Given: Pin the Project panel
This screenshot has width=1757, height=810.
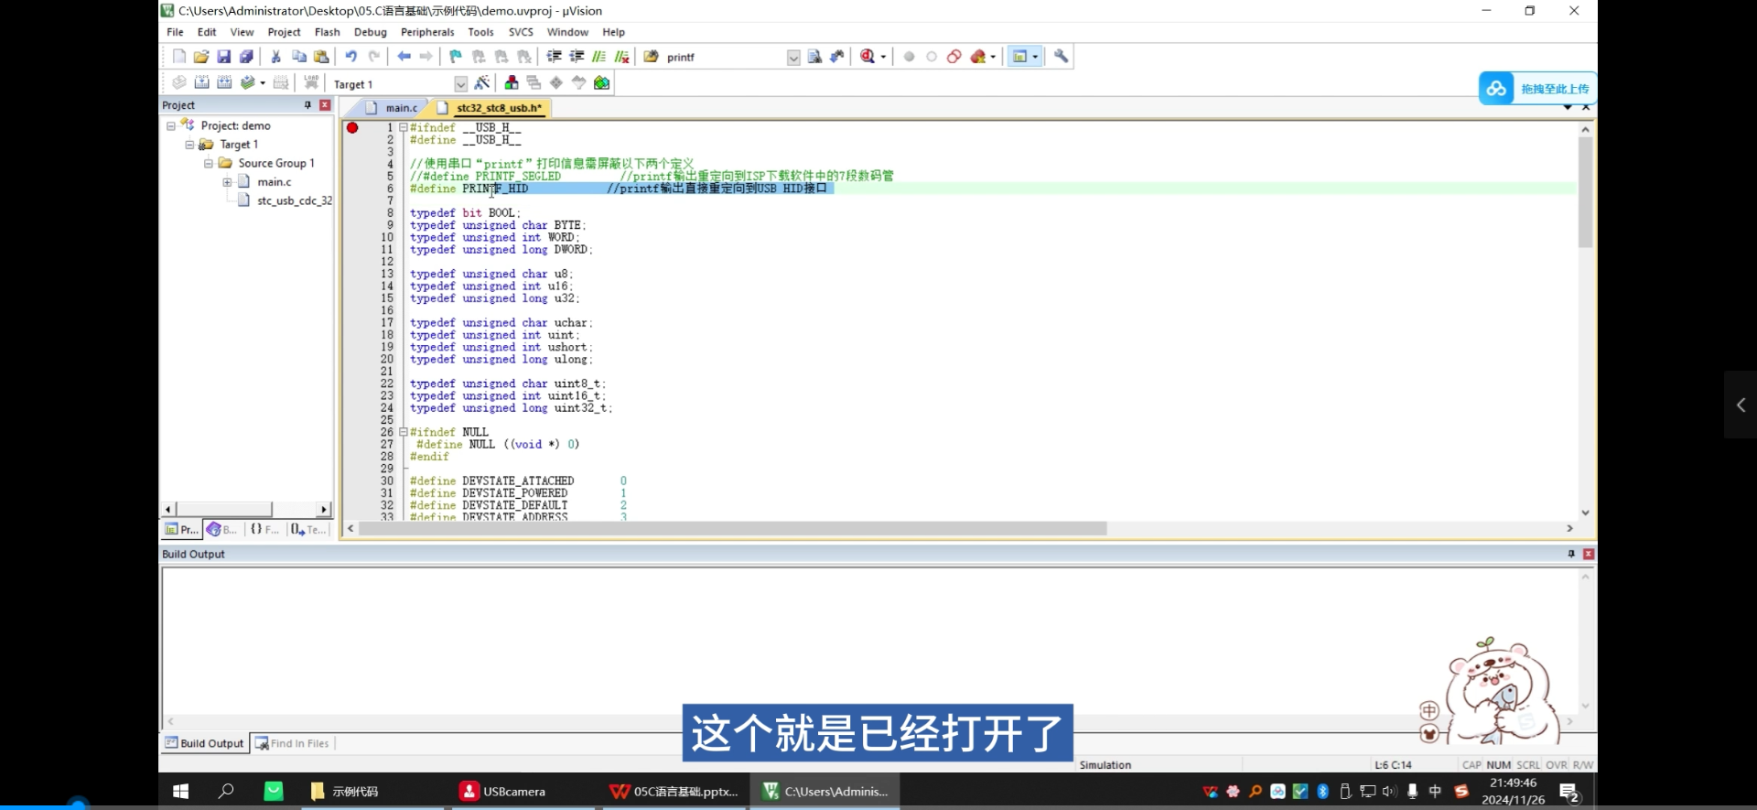Looking at the screenshot, I should tap(307, 105).
